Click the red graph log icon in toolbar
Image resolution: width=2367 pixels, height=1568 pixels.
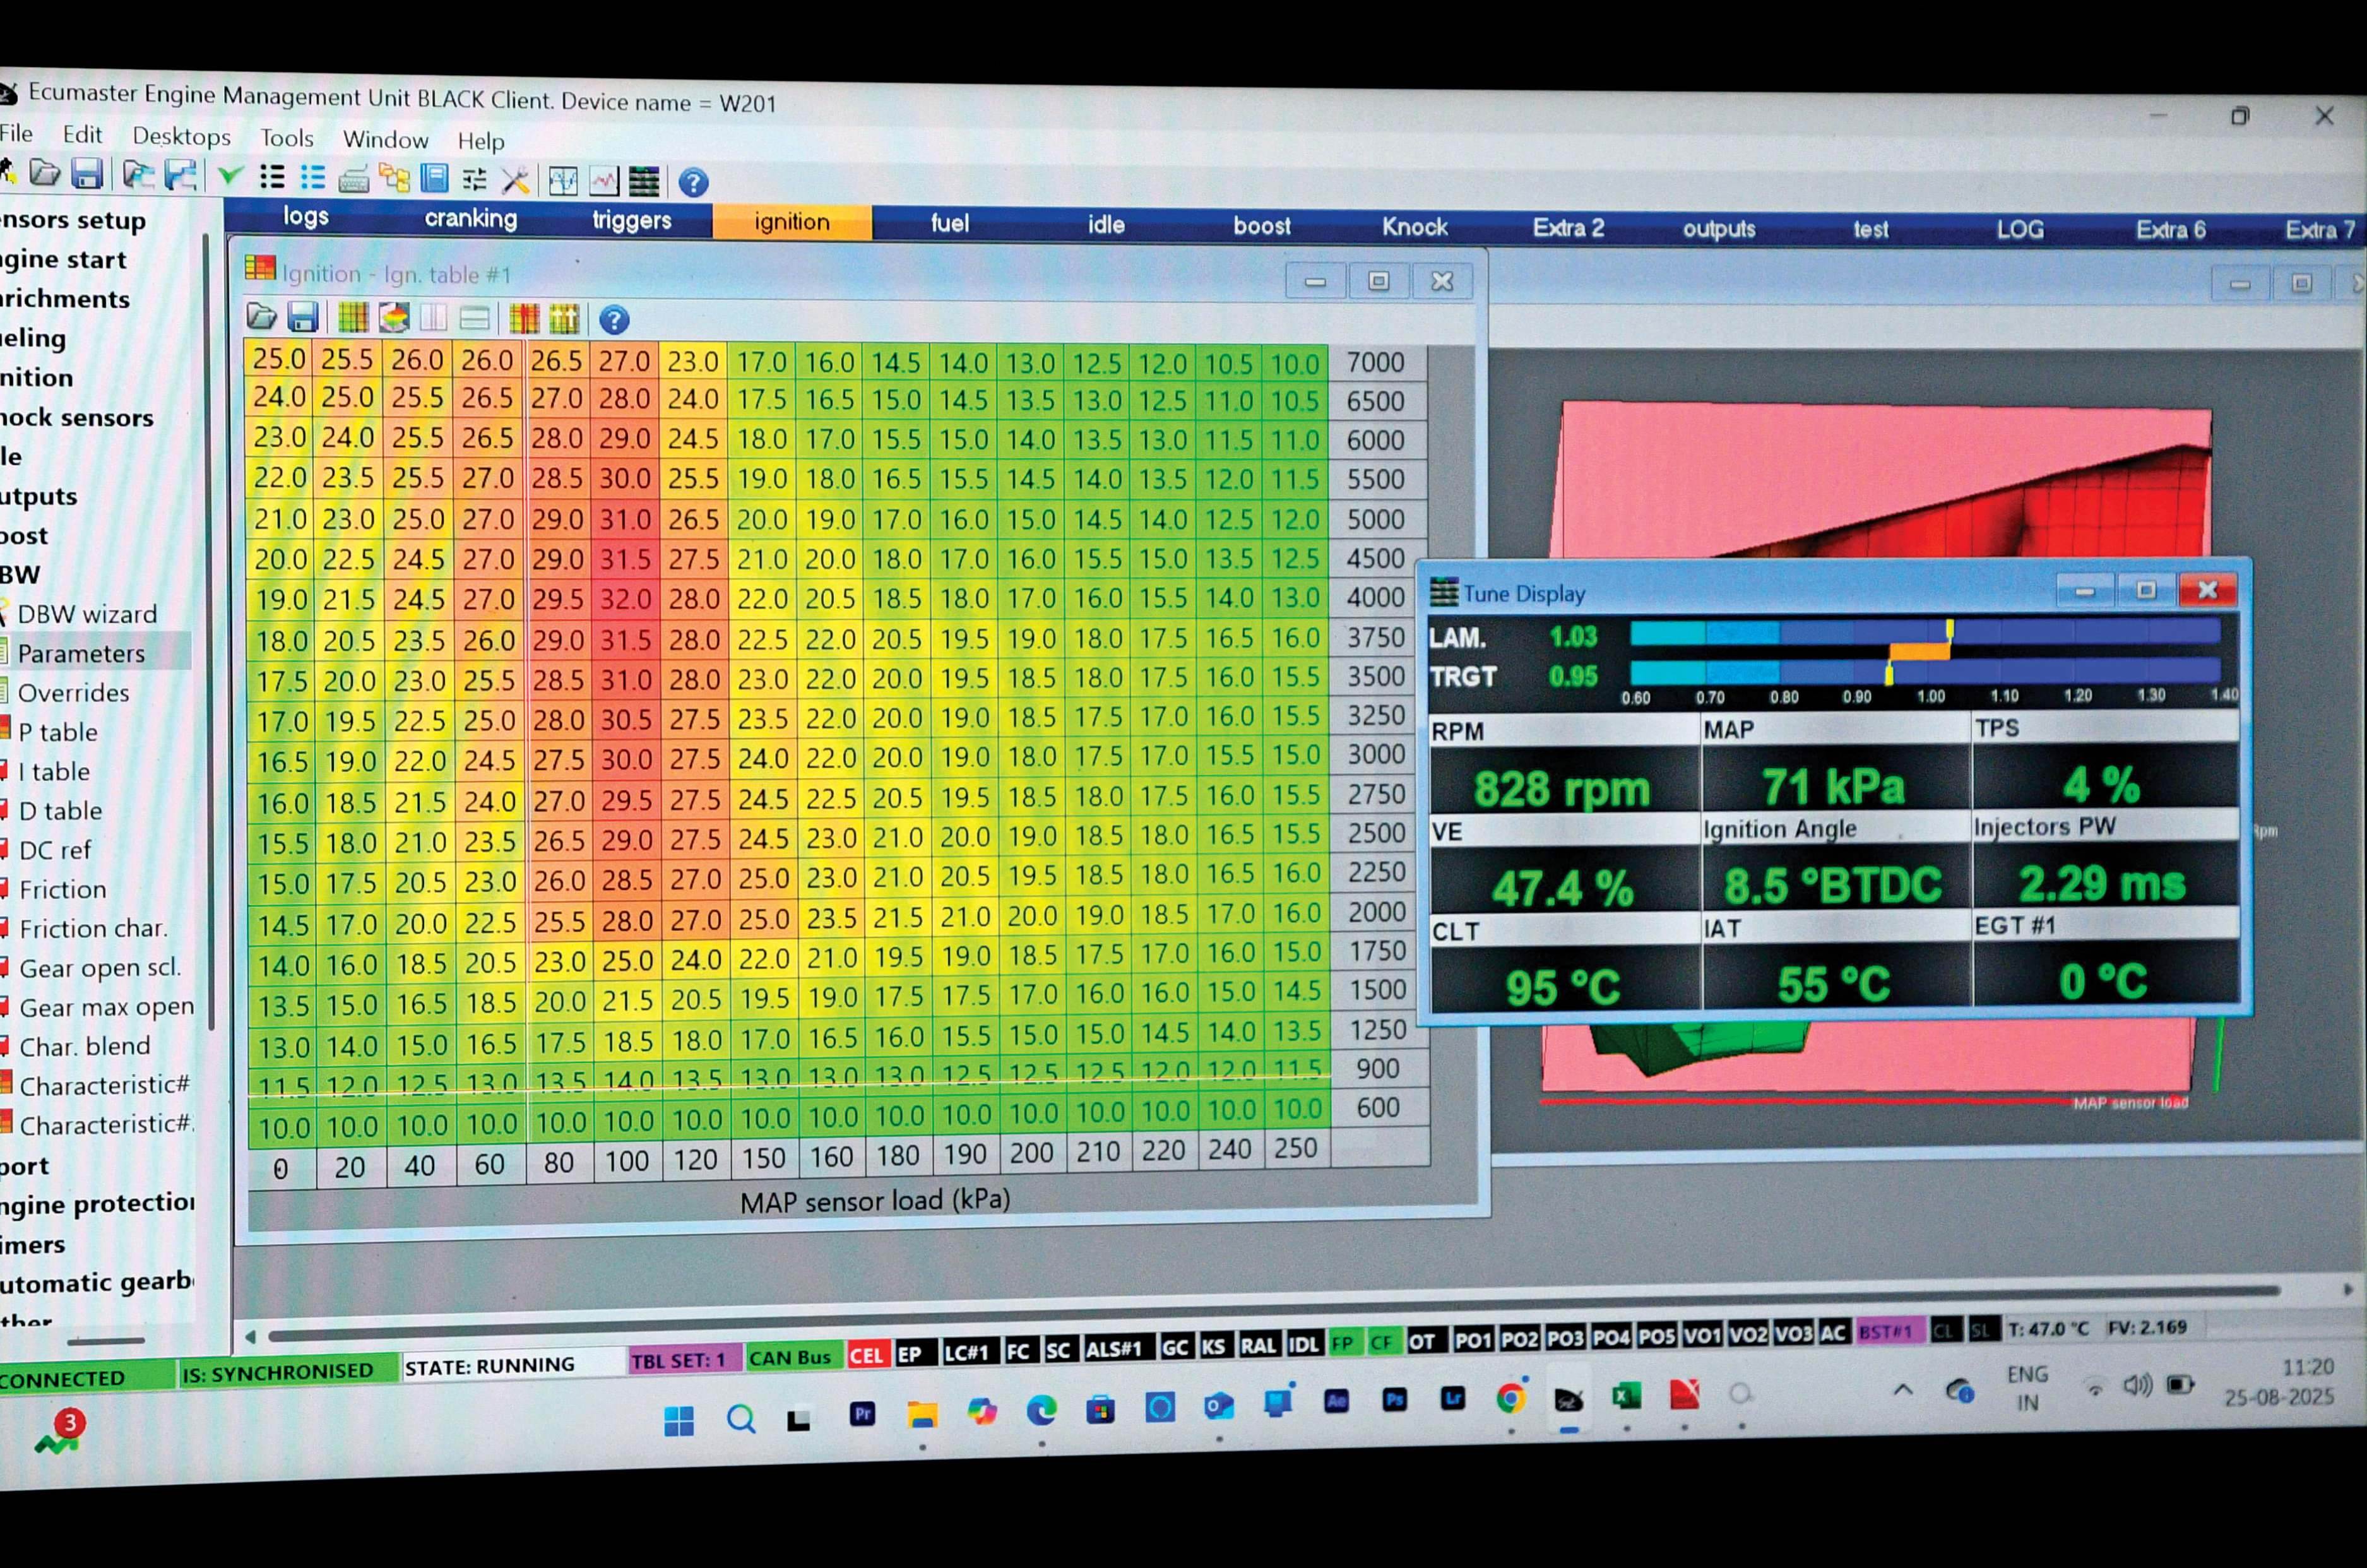point(604,181)
